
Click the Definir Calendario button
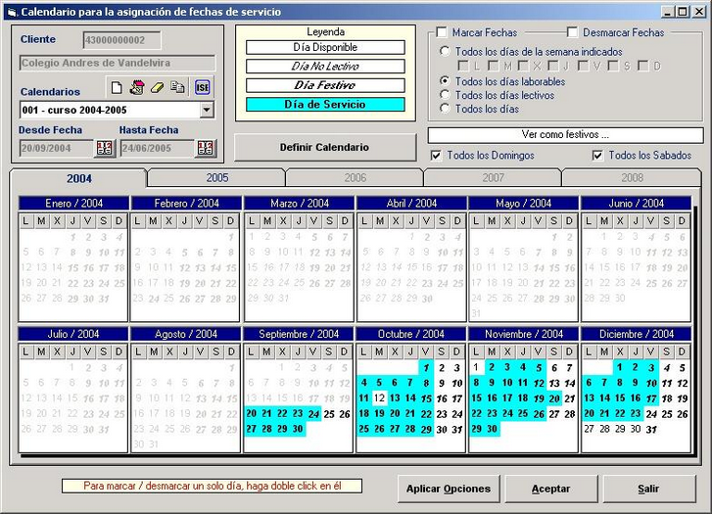click(325, 147)
